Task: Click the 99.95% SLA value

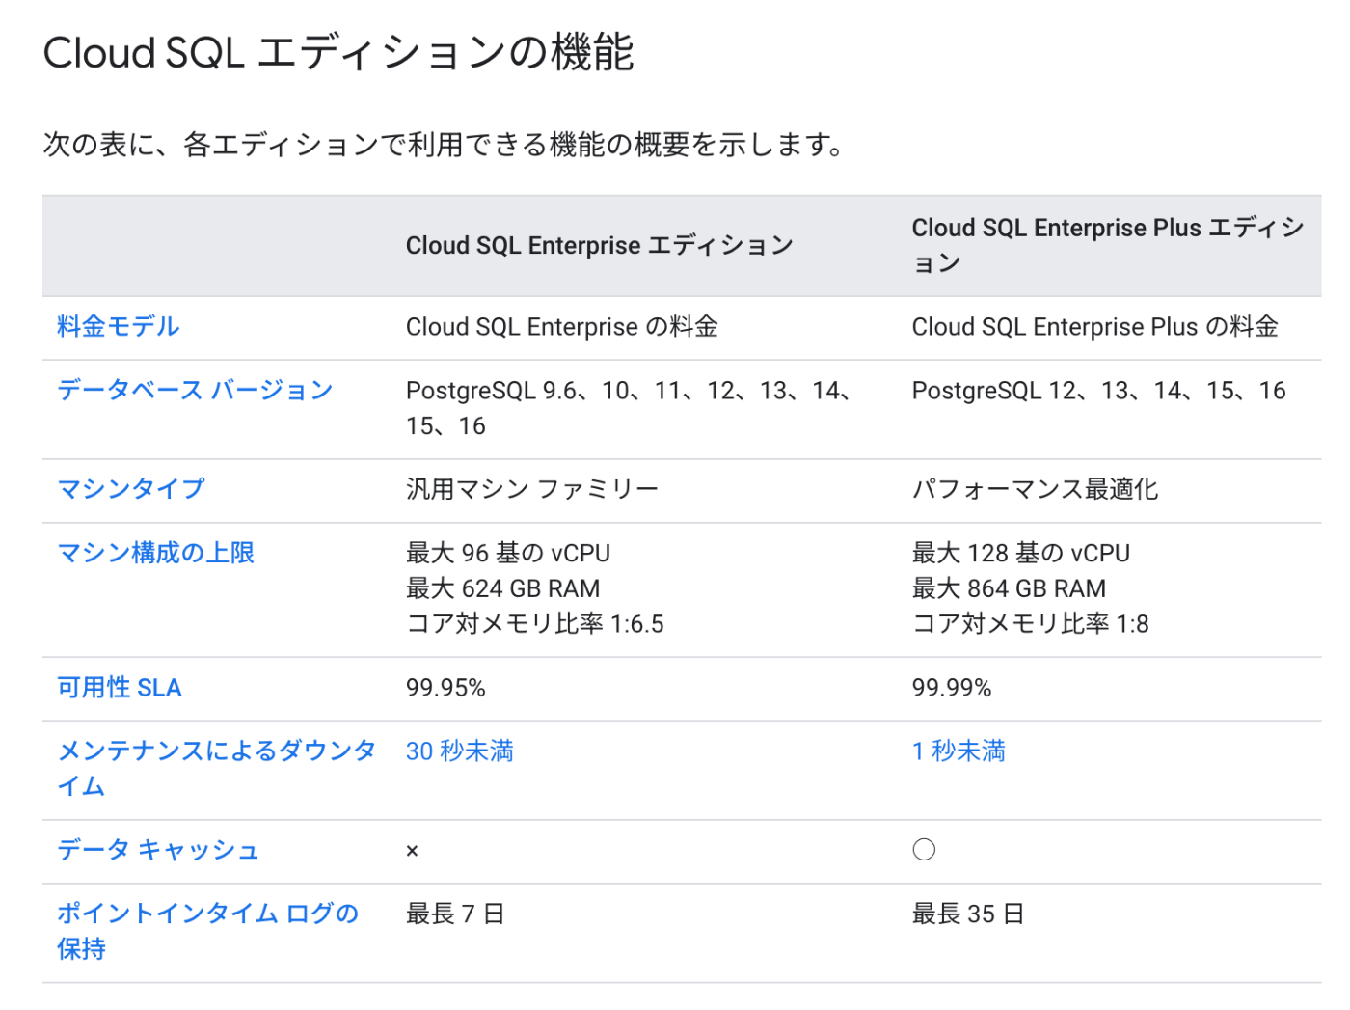Action: (445, 687)
